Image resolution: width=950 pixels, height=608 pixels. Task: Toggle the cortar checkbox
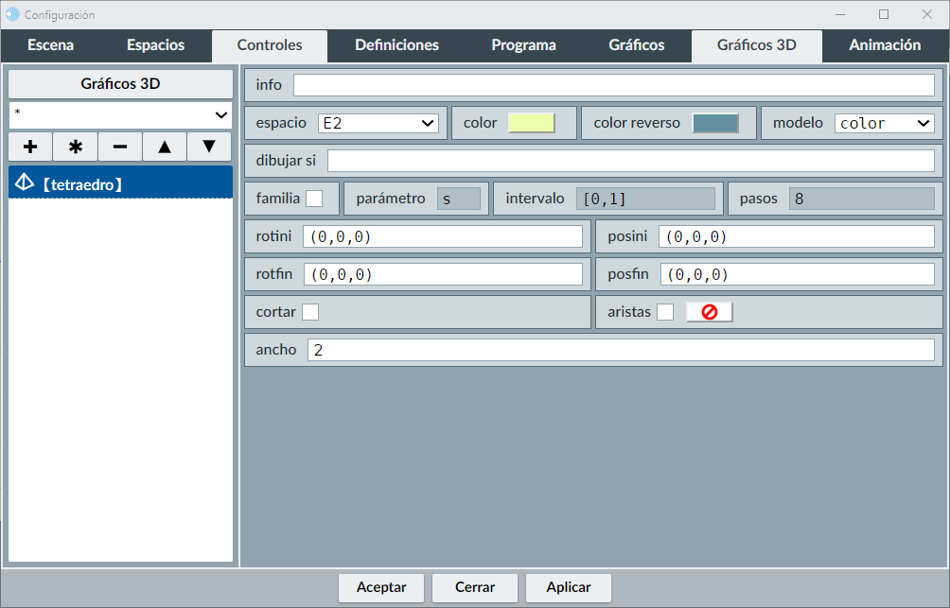point(310,312)
